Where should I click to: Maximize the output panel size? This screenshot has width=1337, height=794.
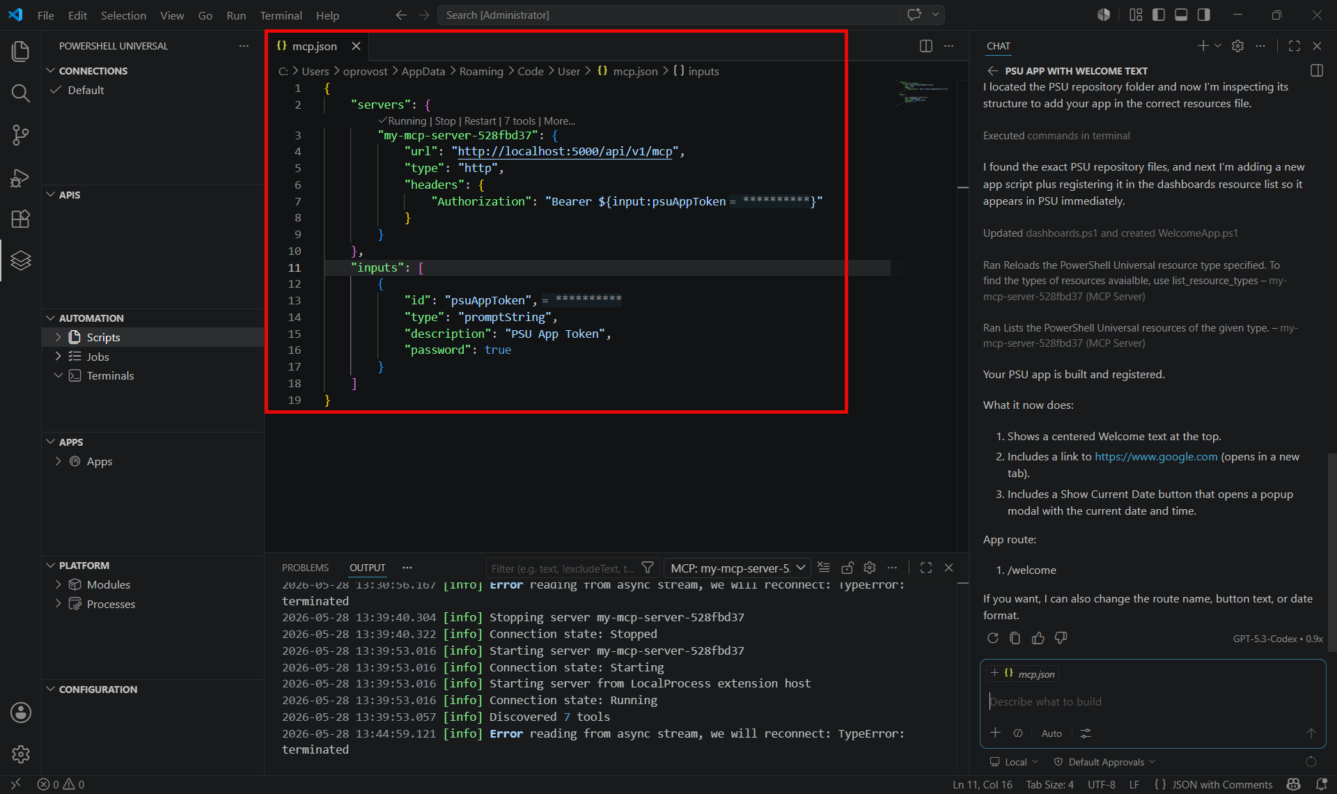coord(925,568)
